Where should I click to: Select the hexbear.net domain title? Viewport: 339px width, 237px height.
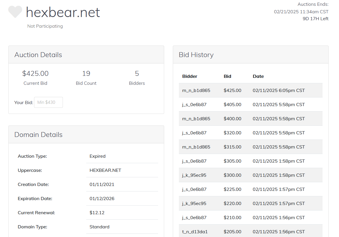tap(63, 12)
